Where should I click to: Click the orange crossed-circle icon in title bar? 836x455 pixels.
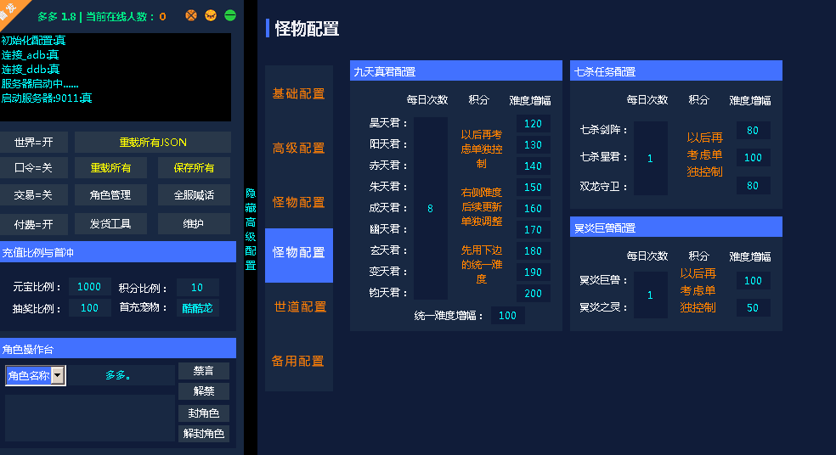191,15
